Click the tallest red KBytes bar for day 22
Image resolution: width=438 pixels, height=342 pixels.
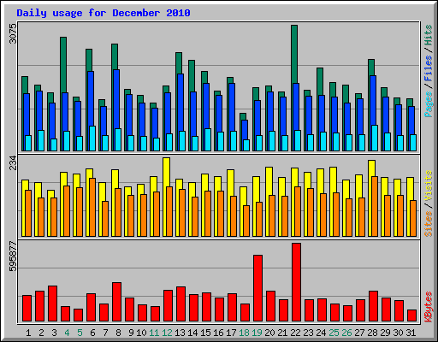tap(296, 282)
